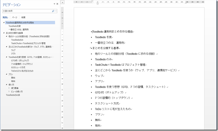Close the ナビゲーション pane

pyautogui.click(x=57, y=4)
